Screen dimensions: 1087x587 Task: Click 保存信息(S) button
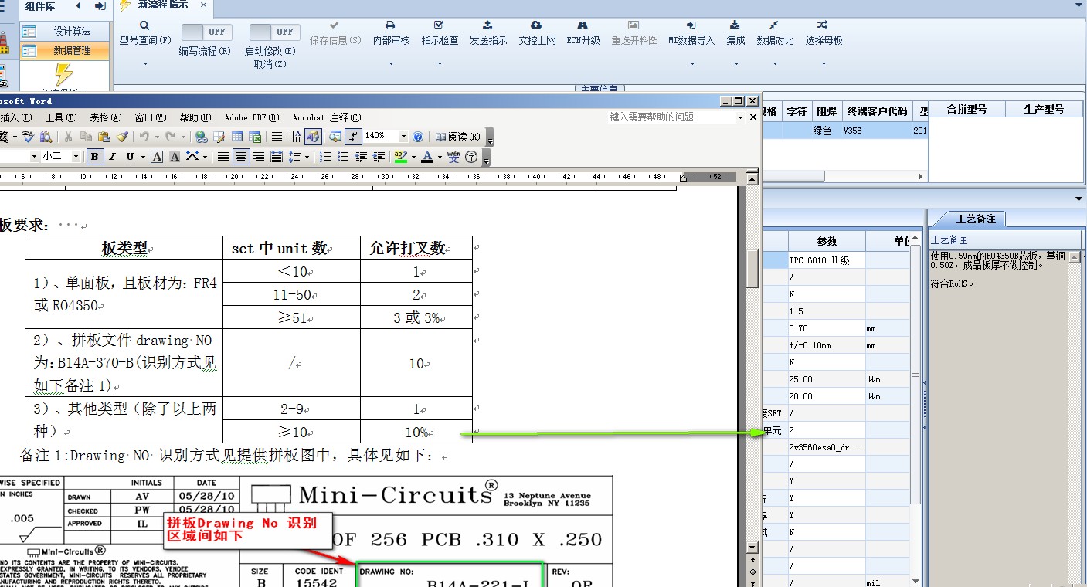tap(335, 32)
